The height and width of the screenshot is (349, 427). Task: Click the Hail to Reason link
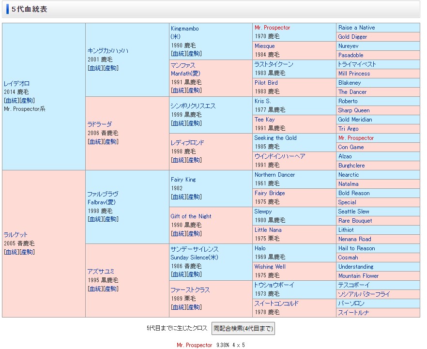click(x=356, y=248)
